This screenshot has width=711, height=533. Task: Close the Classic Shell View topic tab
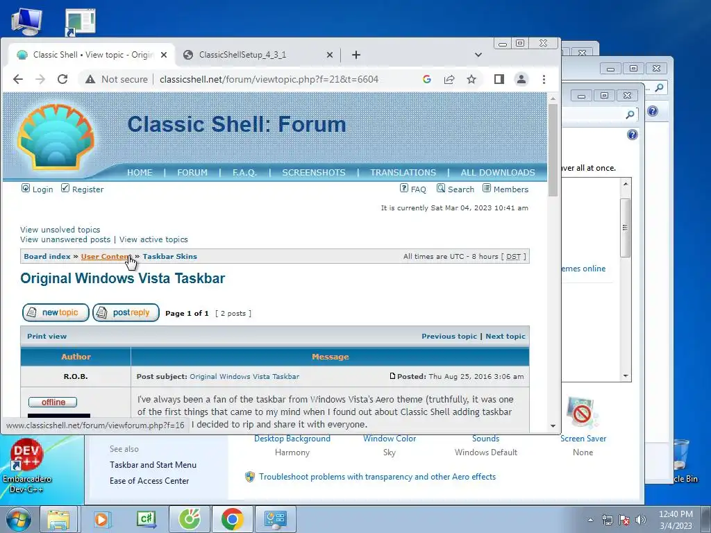164,55
